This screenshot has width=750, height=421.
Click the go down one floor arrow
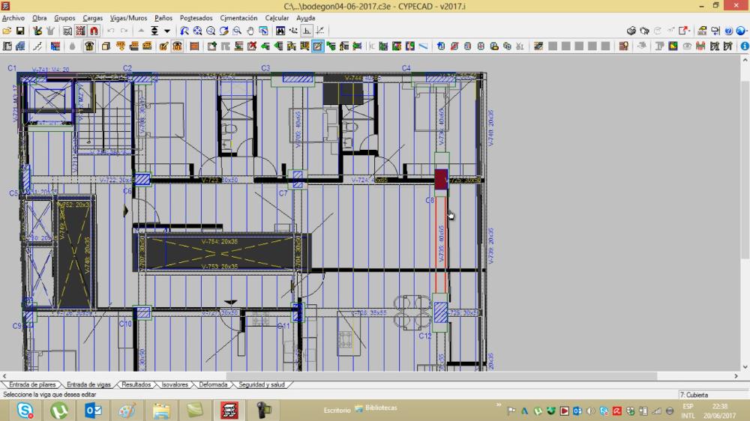click(x=167, y=31)
